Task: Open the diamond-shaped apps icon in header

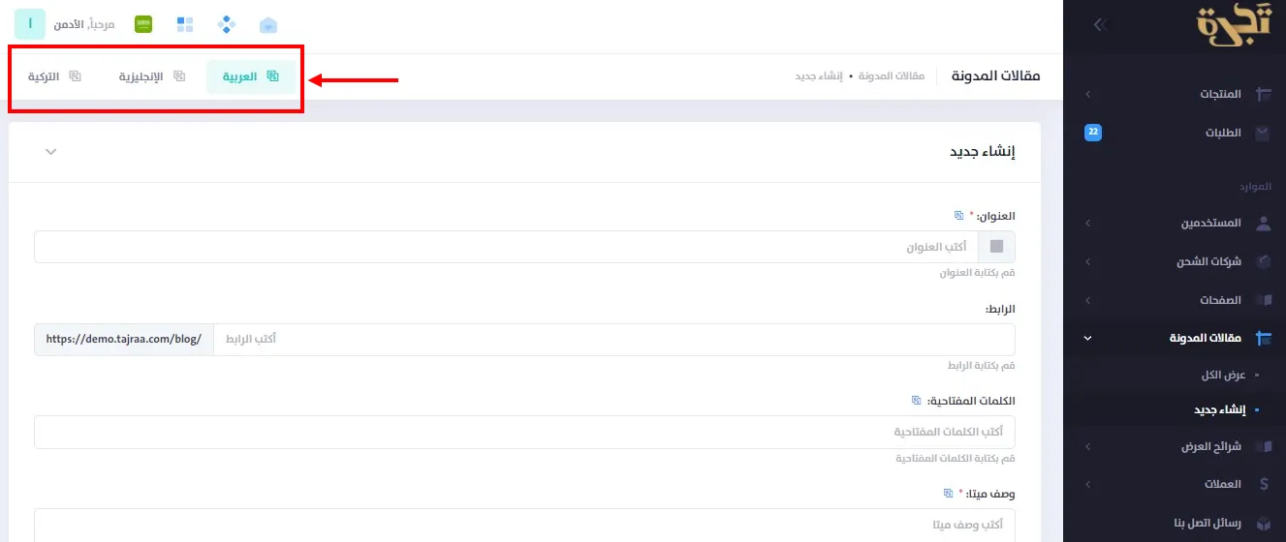Action: [x=227, y=23]
